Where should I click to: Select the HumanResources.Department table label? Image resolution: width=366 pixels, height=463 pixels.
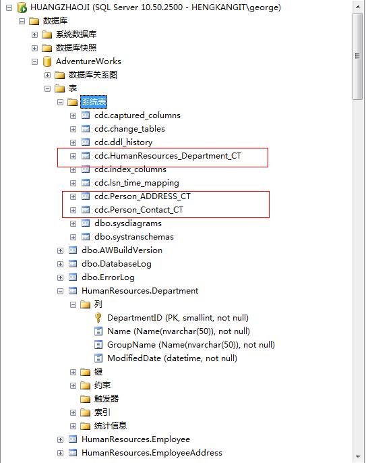[140, 291]
